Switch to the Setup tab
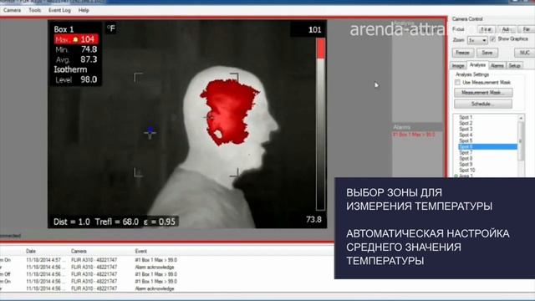The width and height of the screenshot is (535, 301). 515,65
